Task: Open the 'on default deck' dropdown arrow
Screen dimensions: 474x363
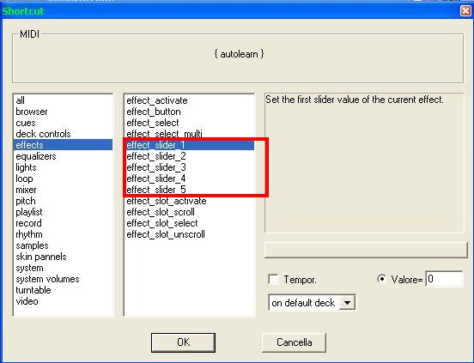Action: pyautogui.click(x=347, y=302)
